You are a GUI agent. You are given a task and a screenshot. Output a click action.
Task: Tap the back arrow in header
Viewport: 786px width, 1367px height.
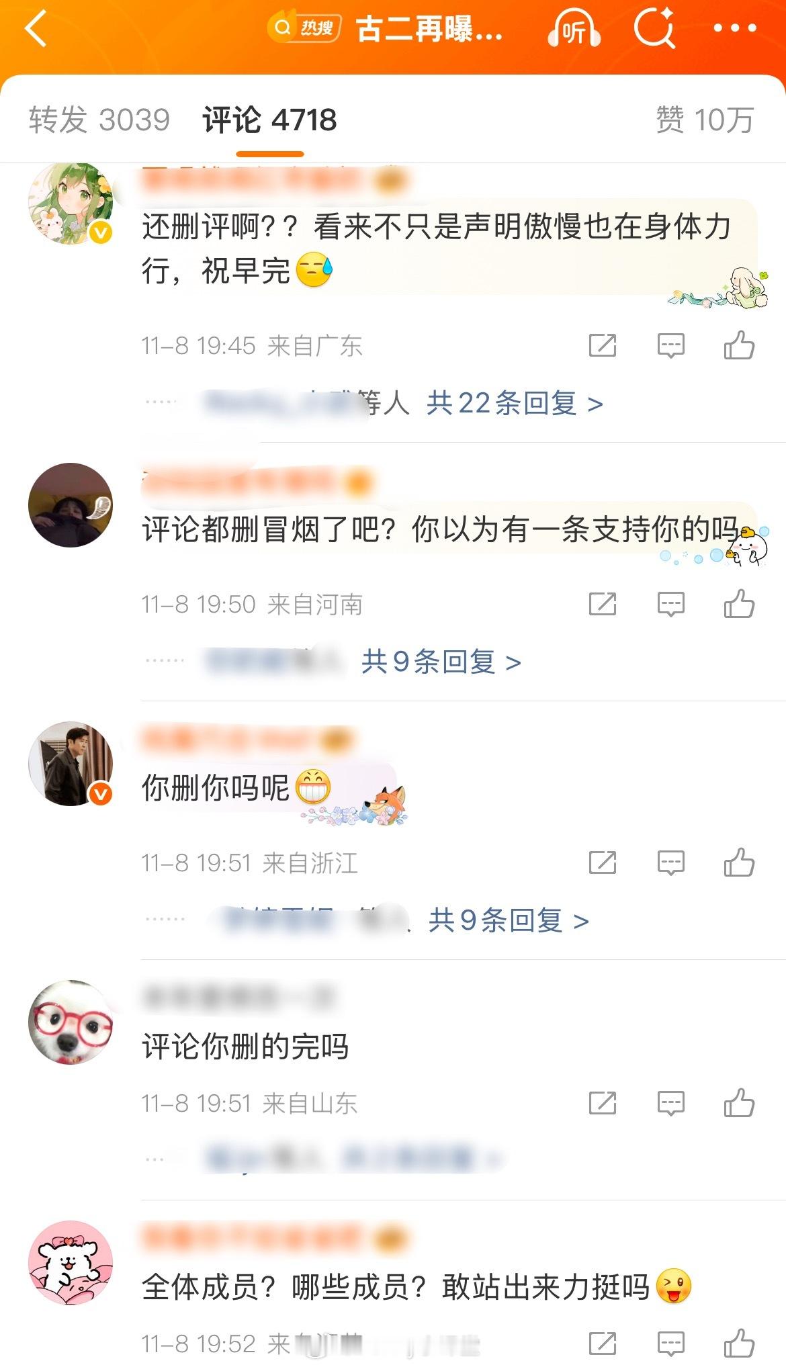35,30
